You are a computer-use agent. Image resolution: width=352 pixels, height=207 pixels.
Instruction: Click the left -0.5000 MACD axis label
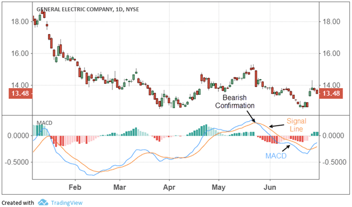tap(17, 162)
